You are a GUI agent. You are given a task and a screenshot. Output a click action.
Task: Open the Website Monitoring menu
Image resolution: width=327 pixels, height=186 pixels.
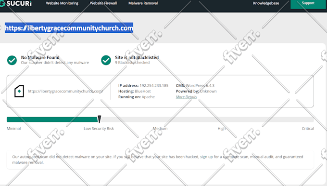click(x=62, y=3)
